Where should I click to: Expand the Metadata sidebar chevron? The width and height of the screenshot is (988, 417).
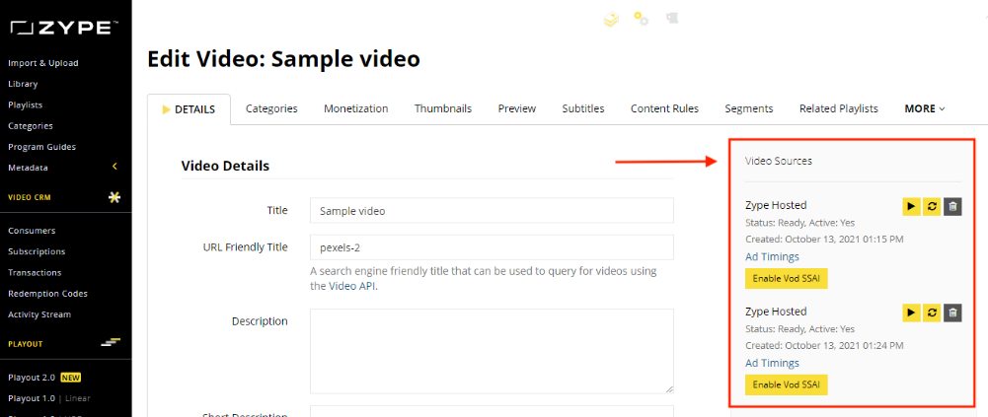(x=114, y=167)
